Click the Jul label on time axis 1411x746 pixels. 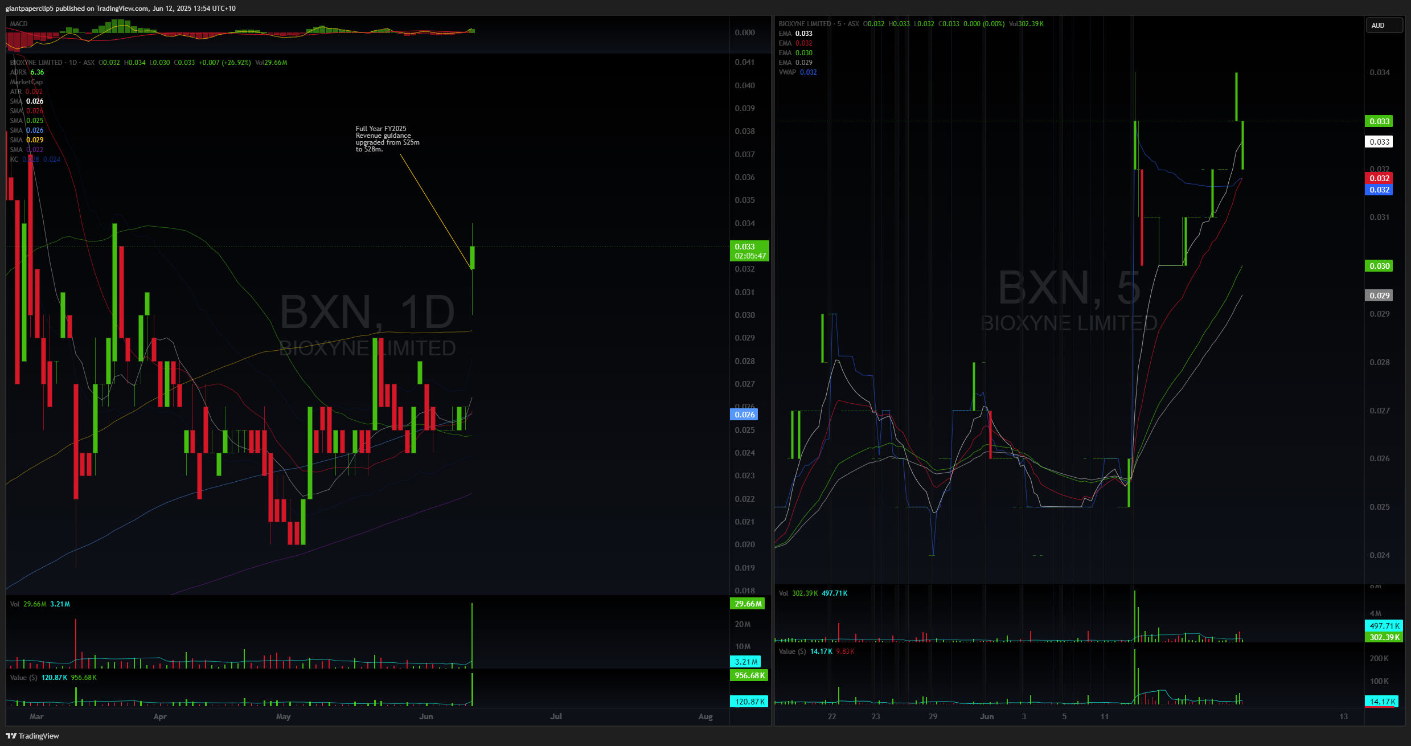pyautogui.click(x=556, y=716)
